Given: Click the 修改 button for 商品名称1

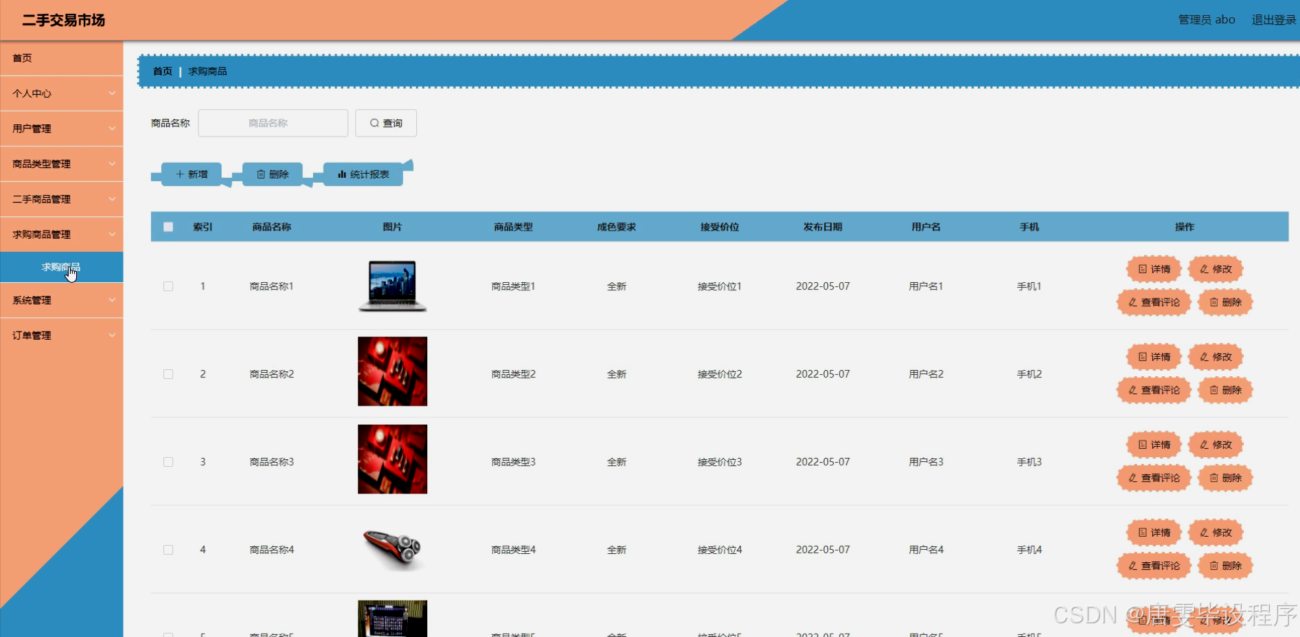Looking at the screenshot, I should pyautogui.click(x=1216, y=269).
